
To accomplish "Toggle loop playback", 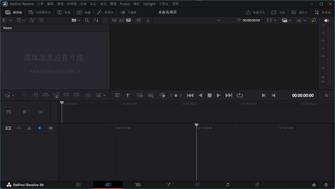I will 240,95.
